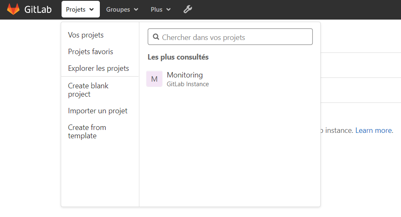Click the magnifier icon in search box
This screenshot has width=401, height=217.
pos(156,37)
